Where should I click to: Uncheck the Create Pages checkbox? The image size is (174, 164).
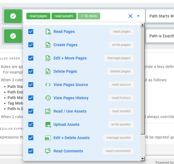pyautogui.click(x=31, y=45)
